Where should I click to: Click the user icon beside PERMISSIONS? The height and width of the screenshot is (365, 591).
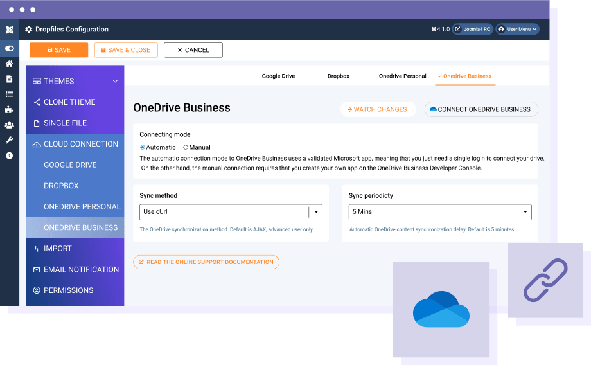(37, 290)
